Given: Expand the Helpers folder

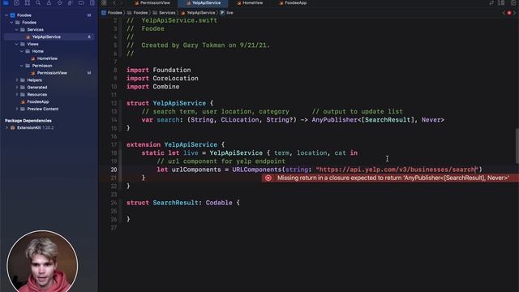Looking at the screenshot, I should [16, 79].
